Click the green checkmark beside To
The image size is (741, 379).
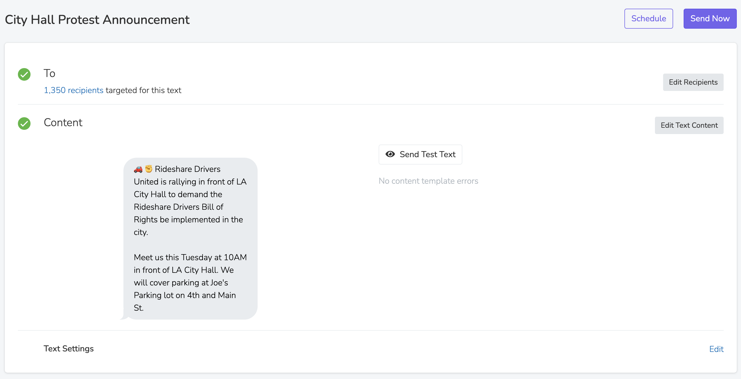tap(24, 74)
